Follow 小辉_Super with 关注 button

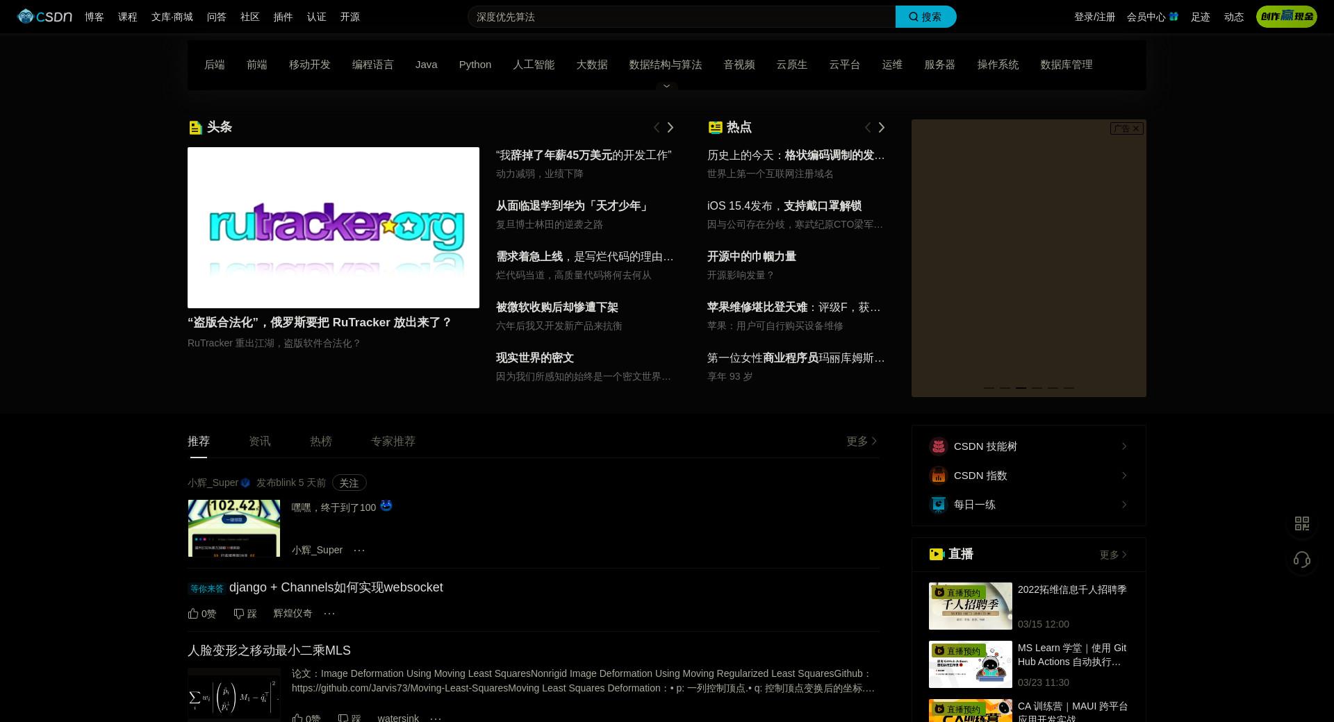coord(349,482)
